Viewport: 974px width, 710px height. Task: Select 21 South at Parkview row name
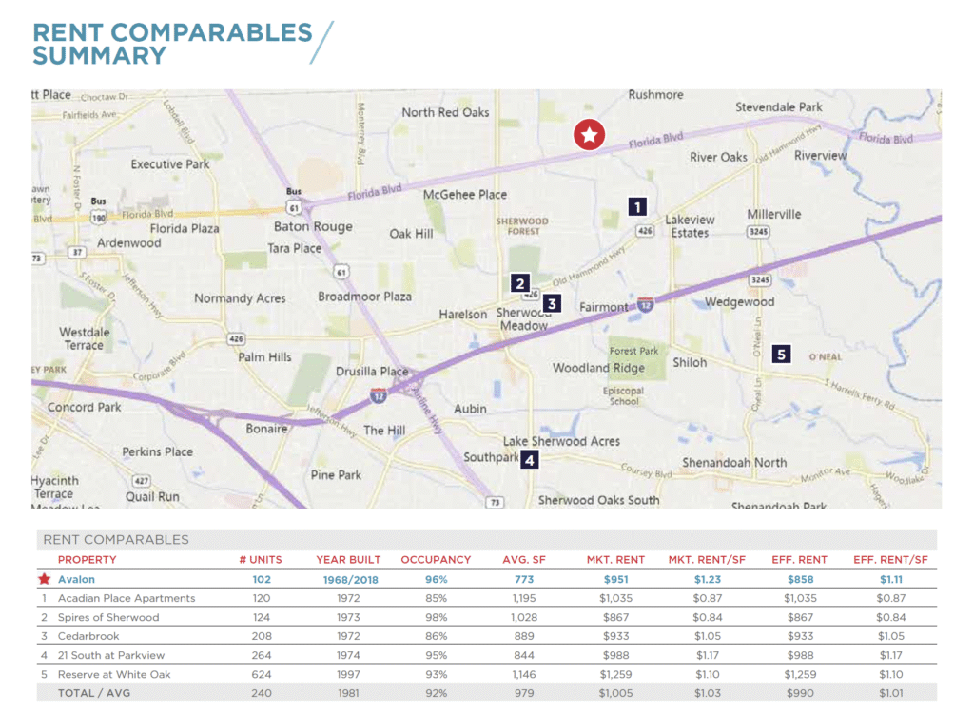(x=111, y=655)
